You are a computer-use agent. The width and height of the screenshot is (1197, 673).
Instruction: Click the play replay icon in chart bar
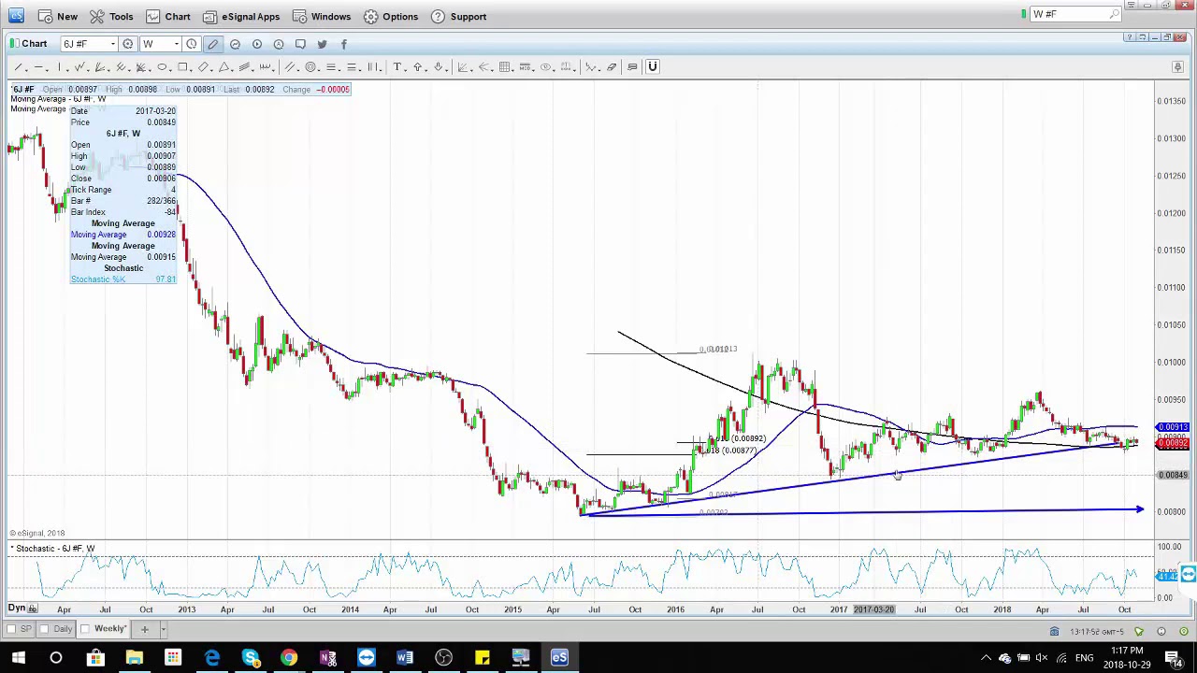[257, 44]
